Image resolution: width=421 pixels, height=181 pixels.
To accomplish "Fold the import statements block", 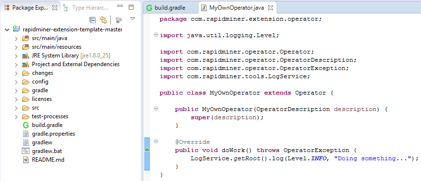I will point(156,35).
